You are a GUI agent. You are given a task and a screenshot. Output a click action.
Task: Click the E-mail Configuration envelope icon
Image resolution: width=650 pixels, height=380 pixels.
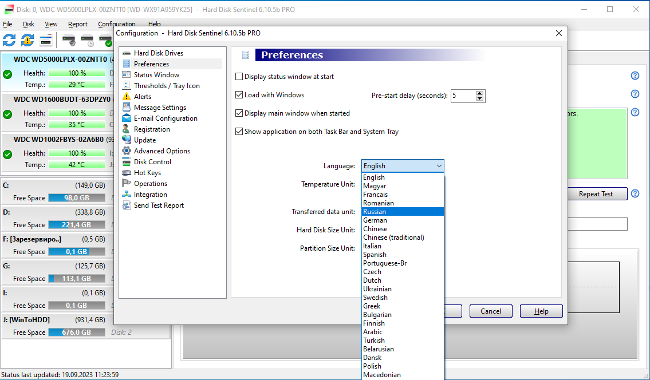127,118
